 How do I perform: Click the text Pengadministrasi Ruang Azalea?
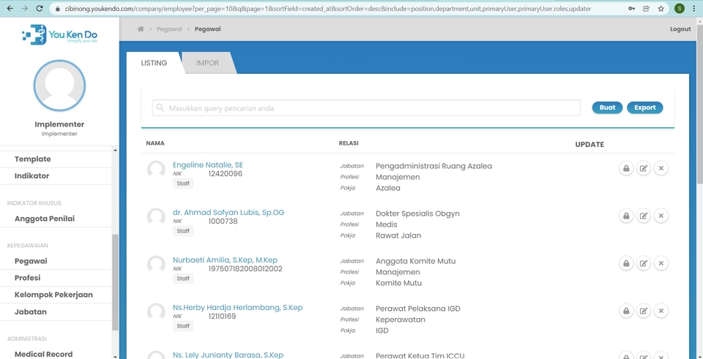pos(434,166)
